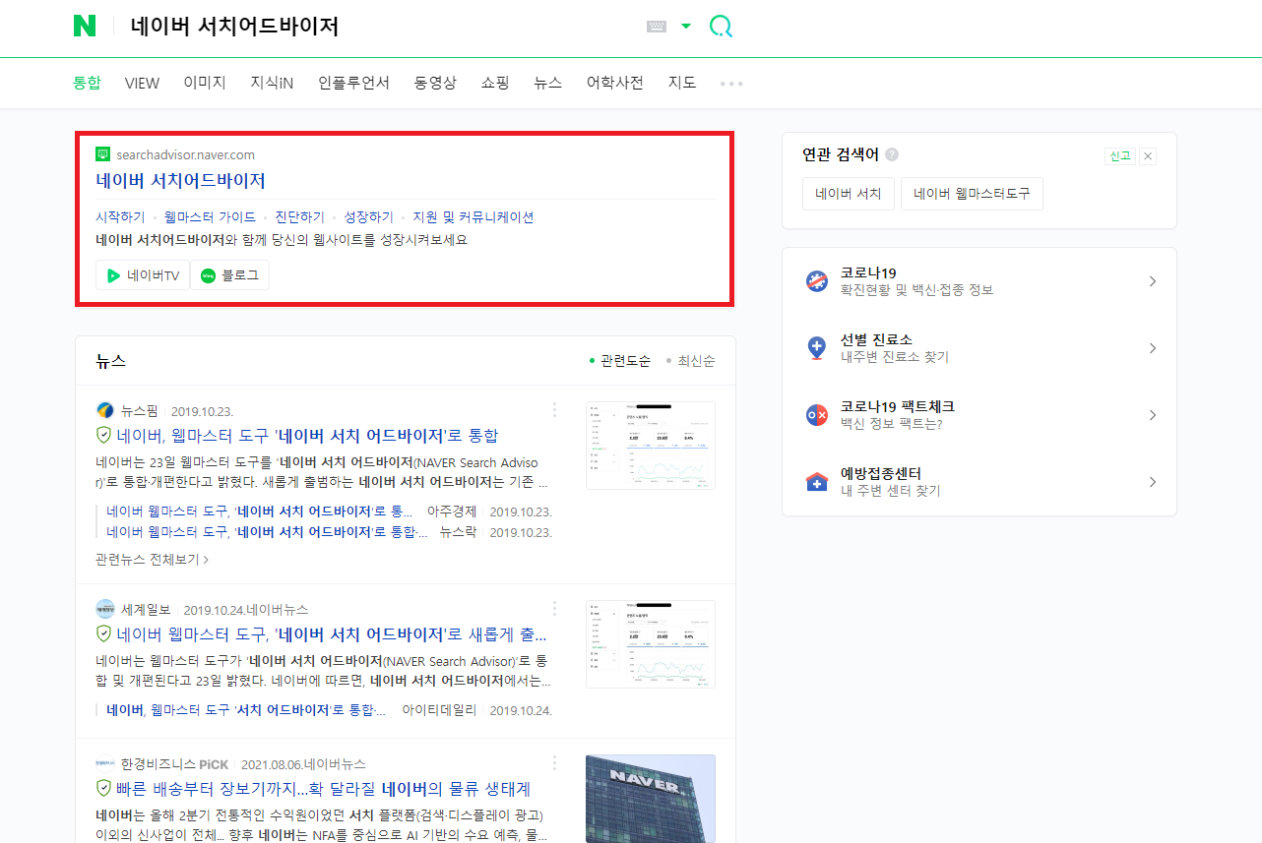Expand the search history dropdown arrow
This screenshot has width=1262, height=843.
pyautogui.click(x=686, y=27)
